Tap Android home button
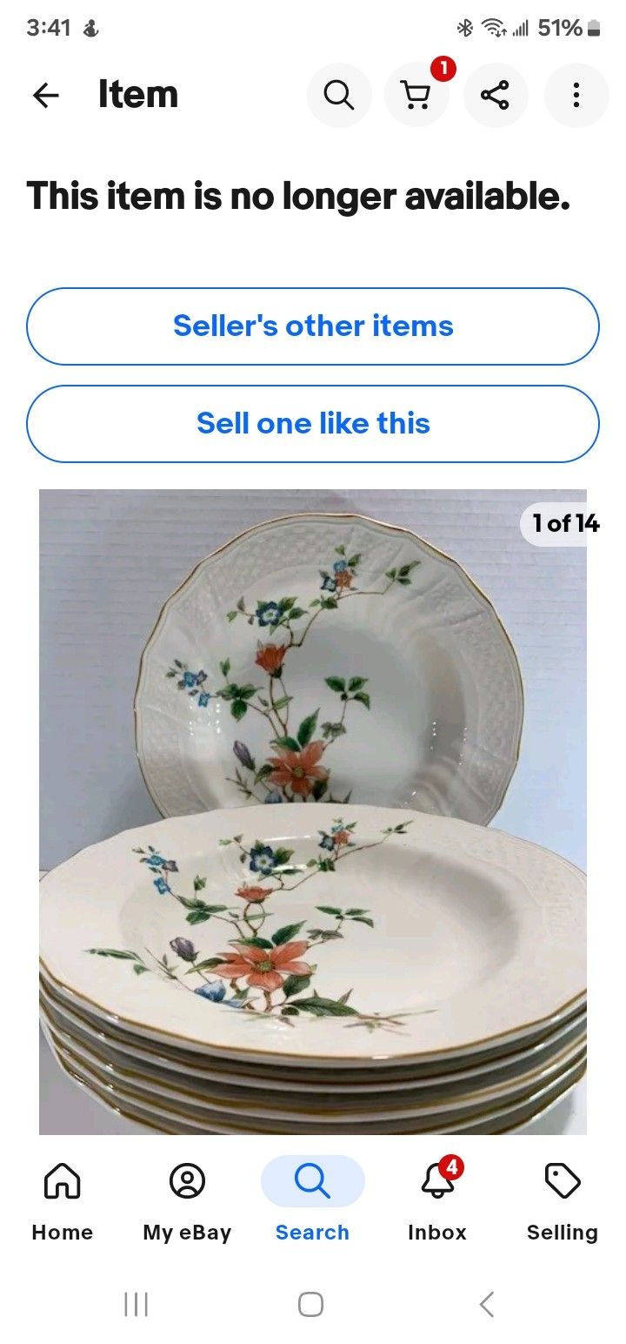 [x=311, y=1304]
